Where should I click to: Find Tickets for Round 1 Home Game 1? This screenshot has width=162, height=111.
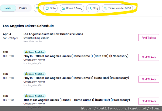(149, 101)
